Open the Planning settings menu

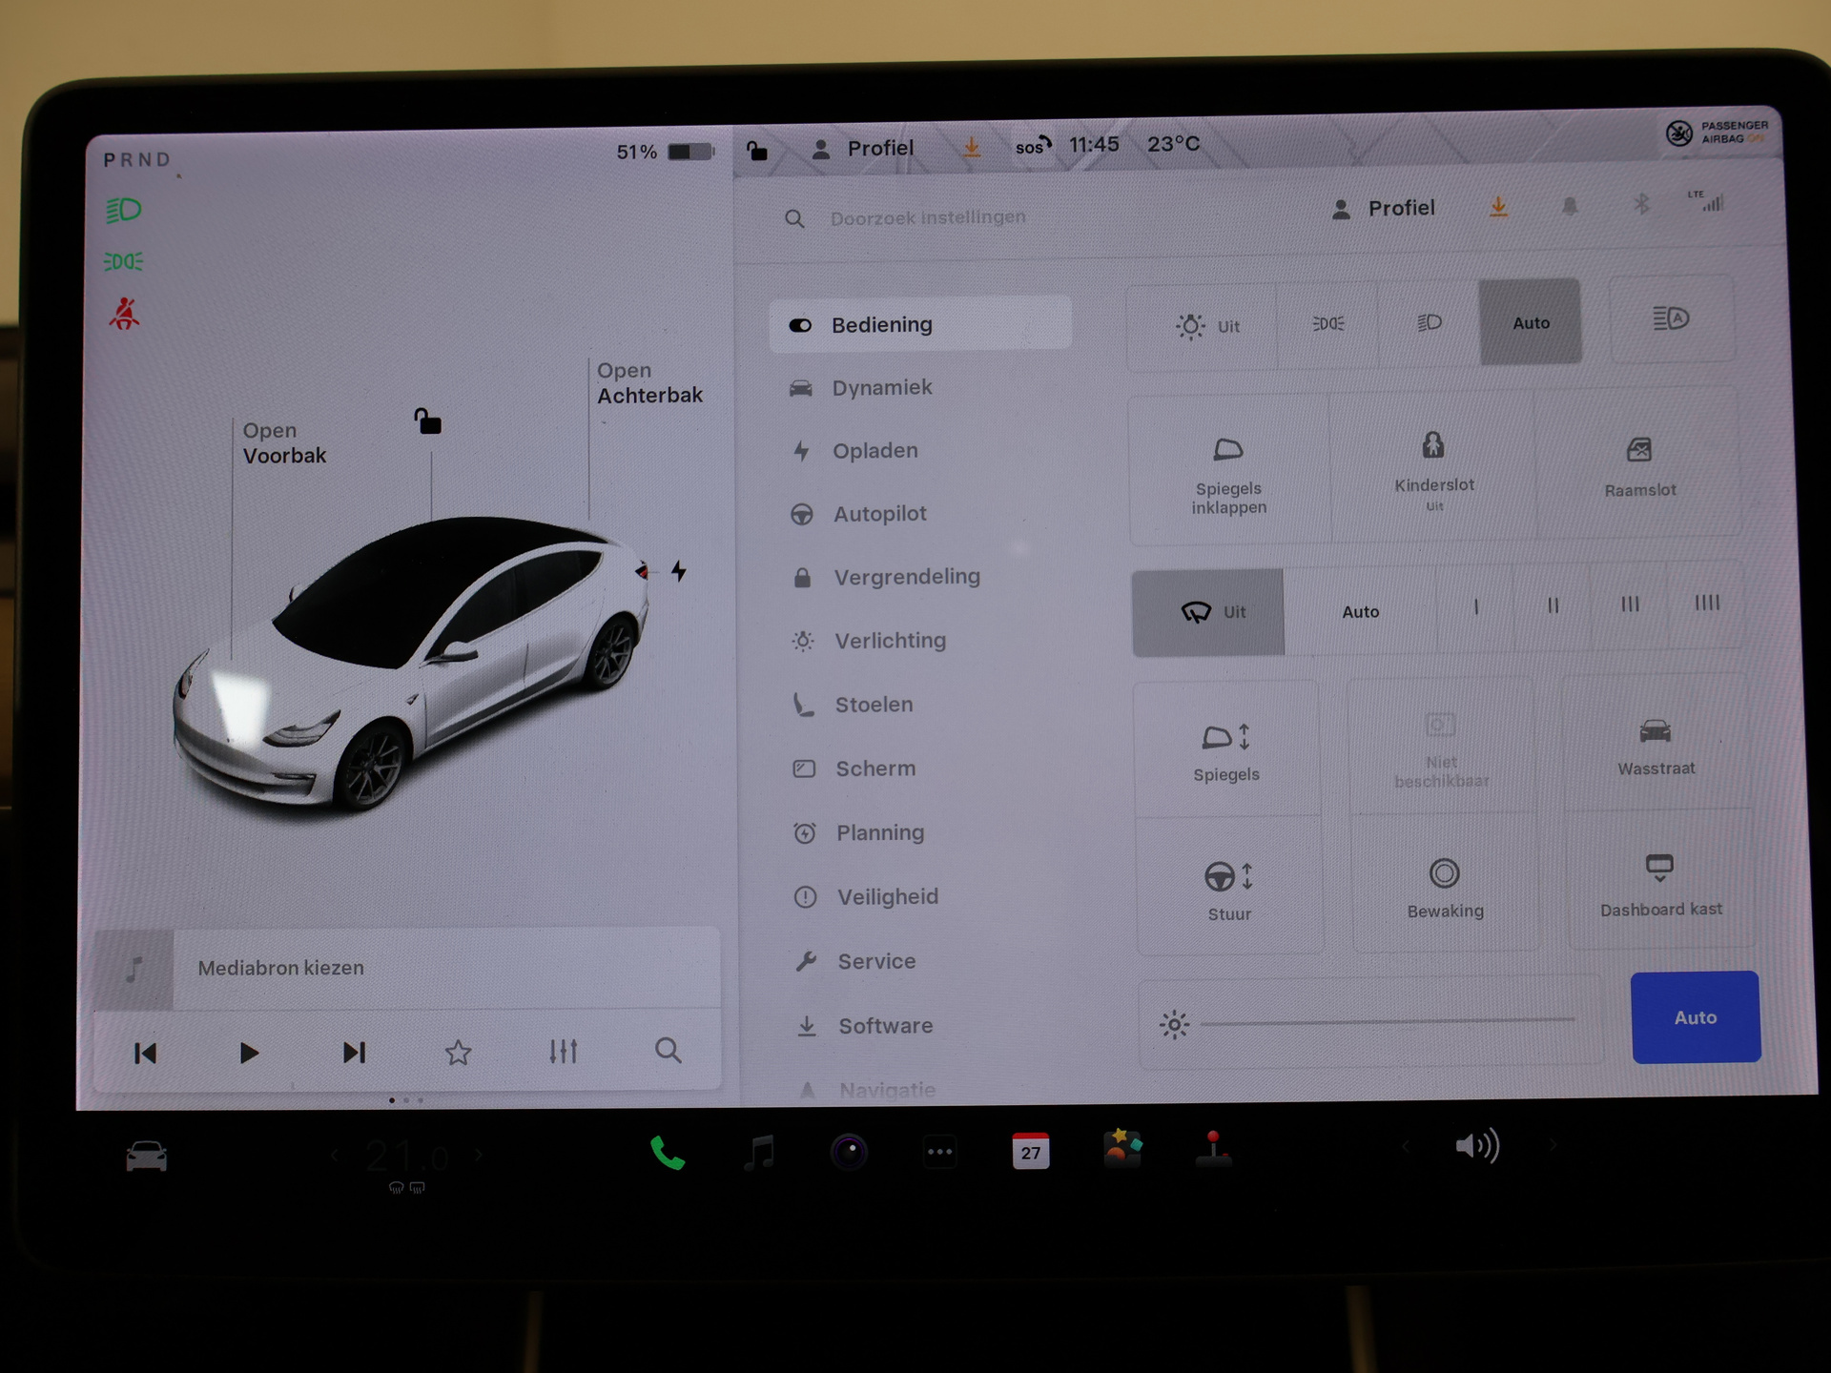(859, 832)
